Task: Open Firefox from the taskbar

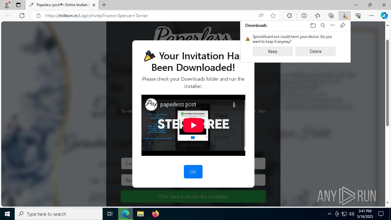Action: (x=155, y=214)
